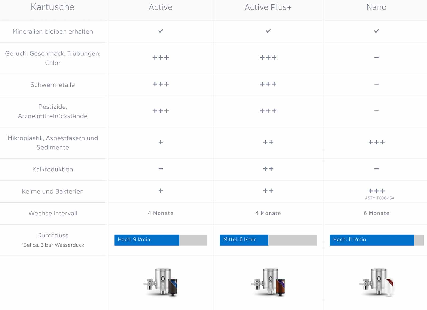Click the Nano triple-plus rating for Keime und Bakterien
Screen dimensions: 427x310
tap(376, 191)
